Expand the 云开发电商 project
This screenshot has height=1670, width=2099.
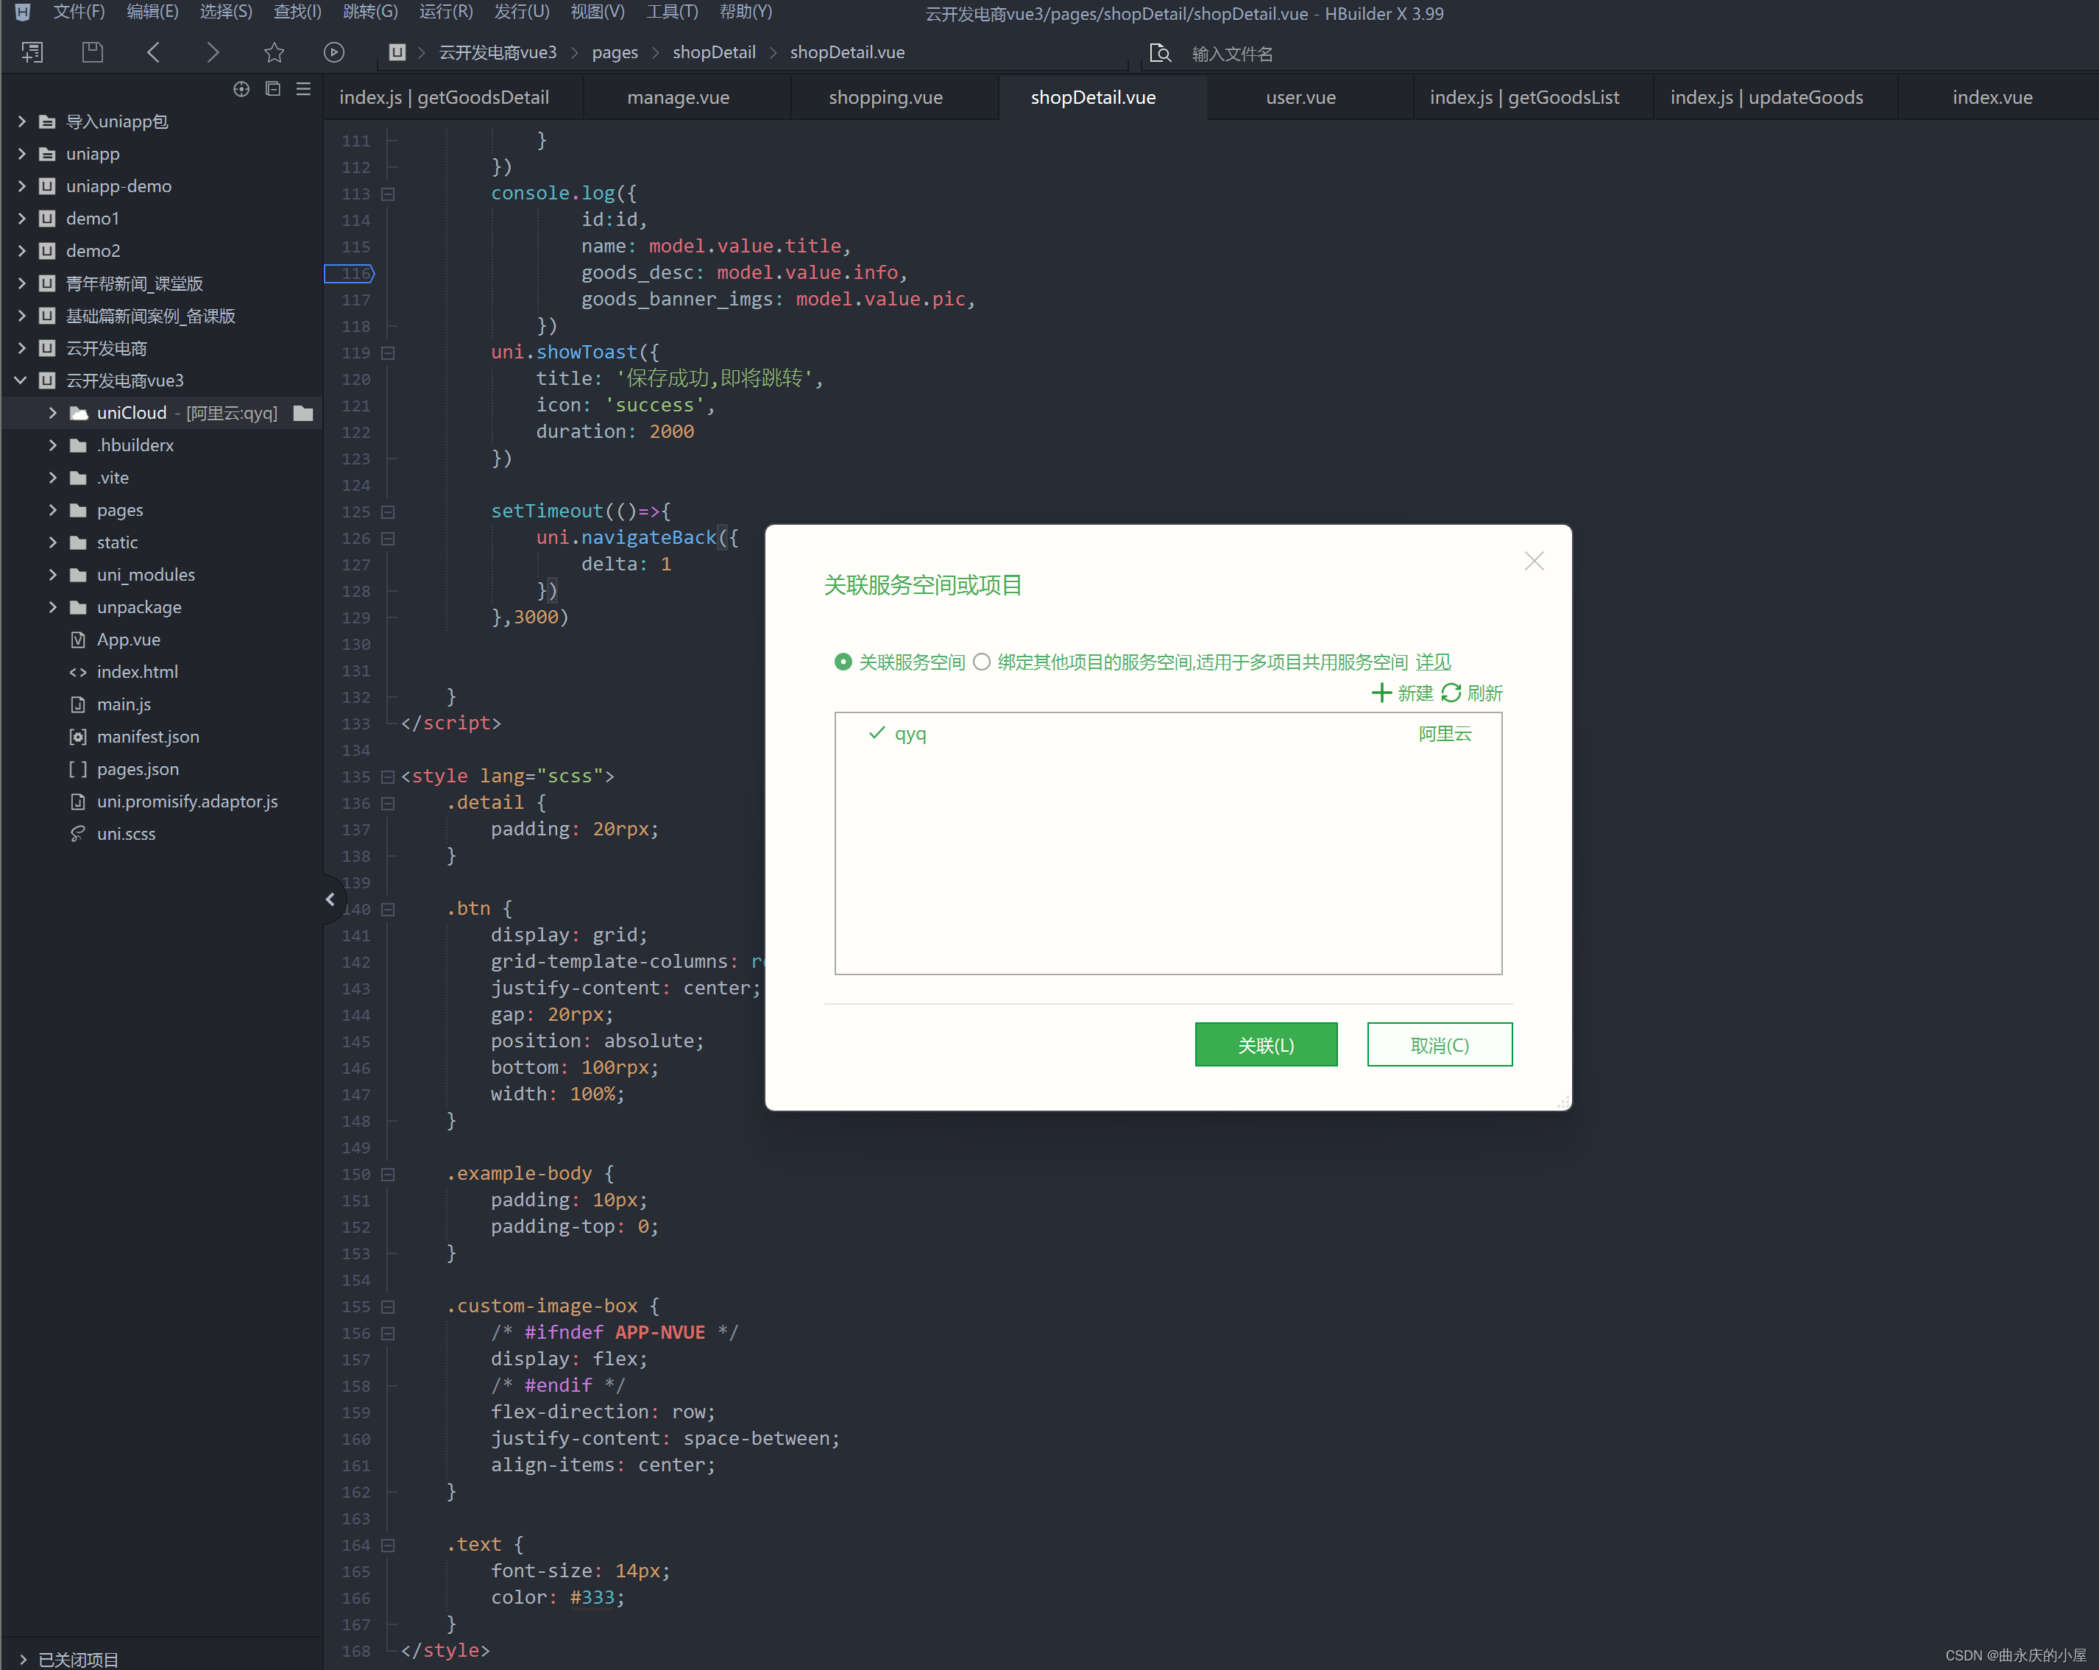[21, 349]
